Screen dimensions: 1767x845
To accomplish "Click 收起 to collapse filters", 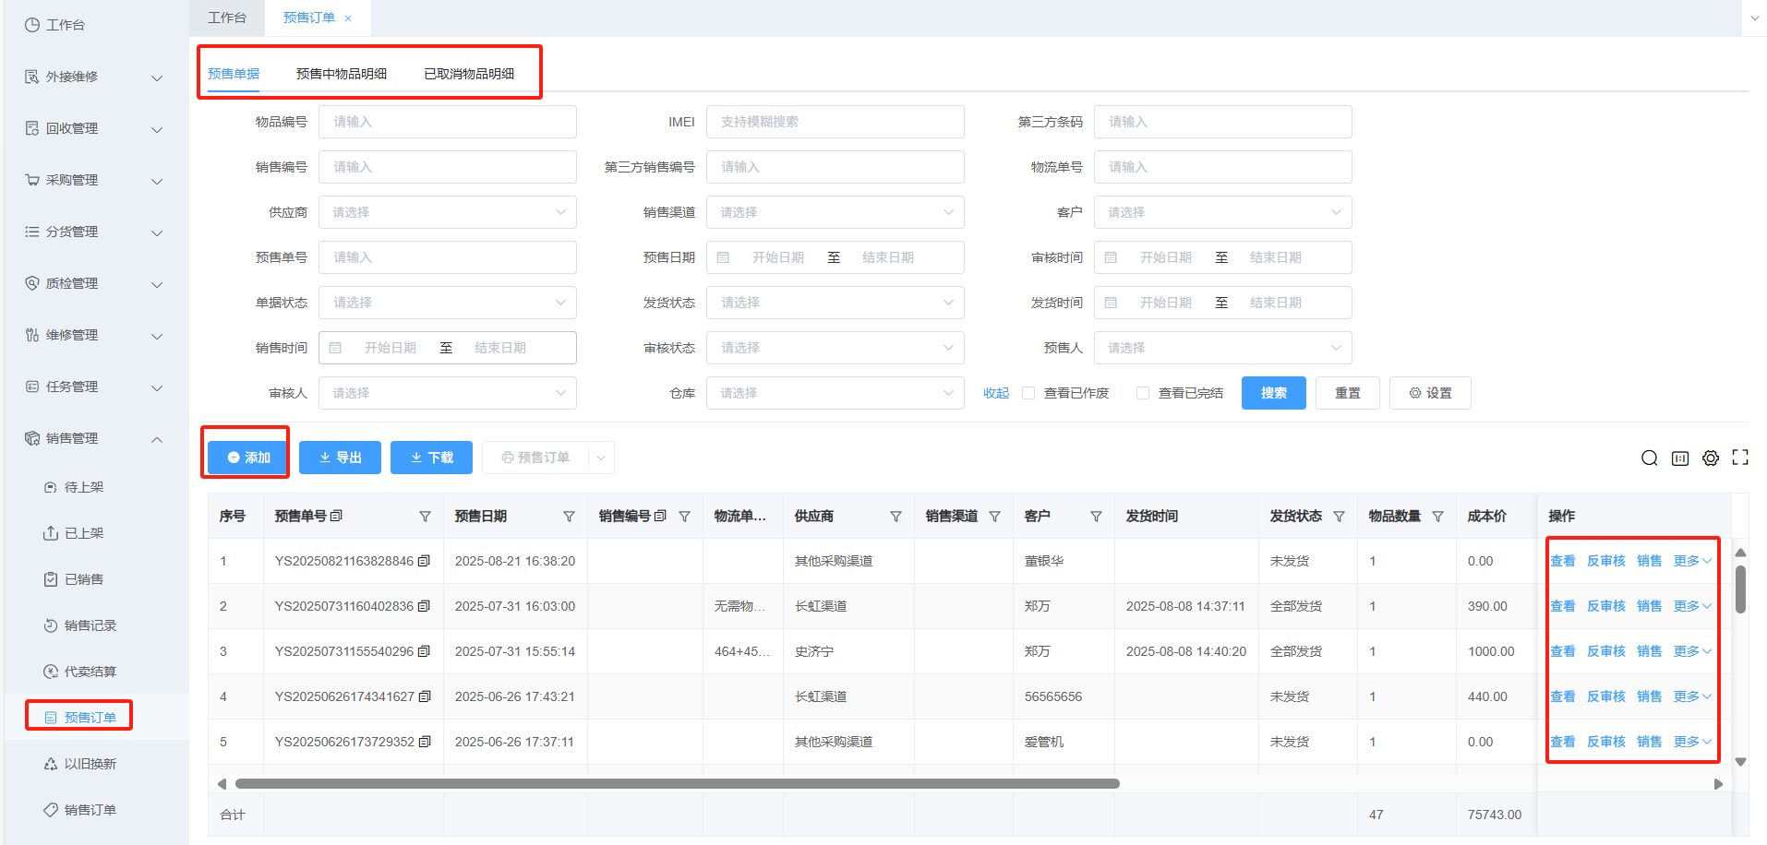I will [995, 393].
